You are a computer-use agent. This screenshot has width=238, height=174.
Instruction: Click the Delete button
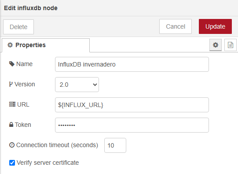click(x=18, y=27)
